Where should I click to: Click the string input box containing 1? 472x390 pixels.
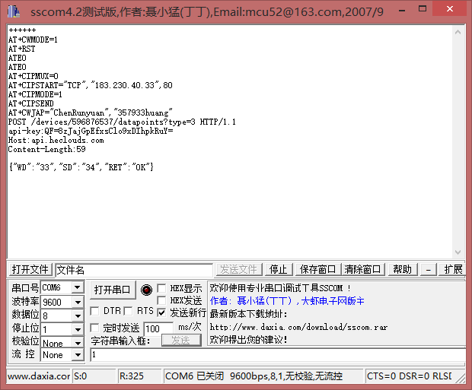[278, 355]
